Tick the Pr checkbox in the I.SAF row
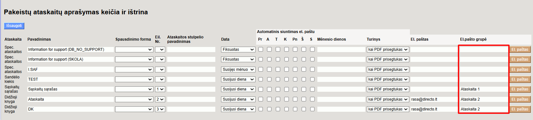This screenshot has width=533, height=120. [261, 70]
